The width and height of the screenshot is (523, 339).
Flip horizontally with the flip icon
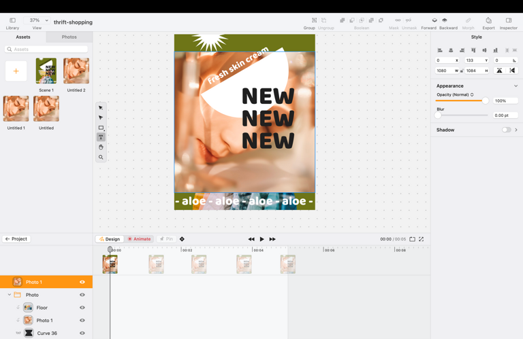pos(512,71)
